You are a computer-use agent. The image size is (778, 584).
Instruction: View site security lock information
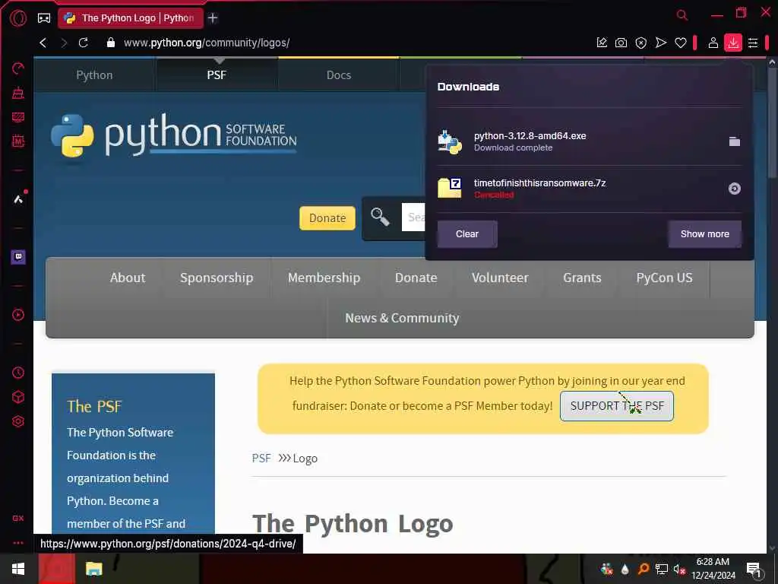[x=111, y=43]
